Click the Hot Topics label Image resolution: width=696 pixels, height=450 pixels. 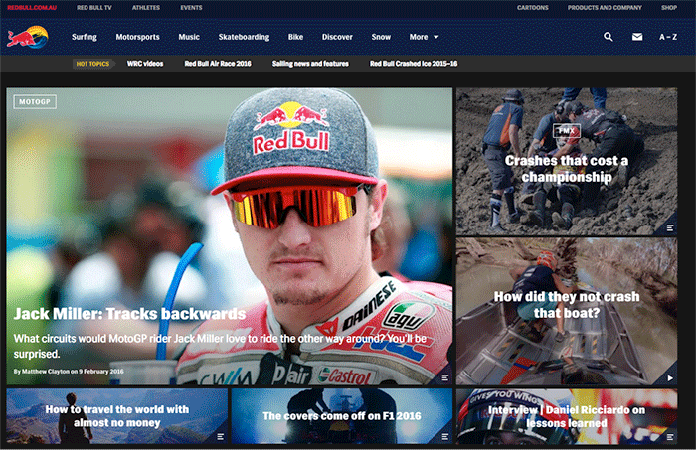pyautogui.click(x=92, y=64)
